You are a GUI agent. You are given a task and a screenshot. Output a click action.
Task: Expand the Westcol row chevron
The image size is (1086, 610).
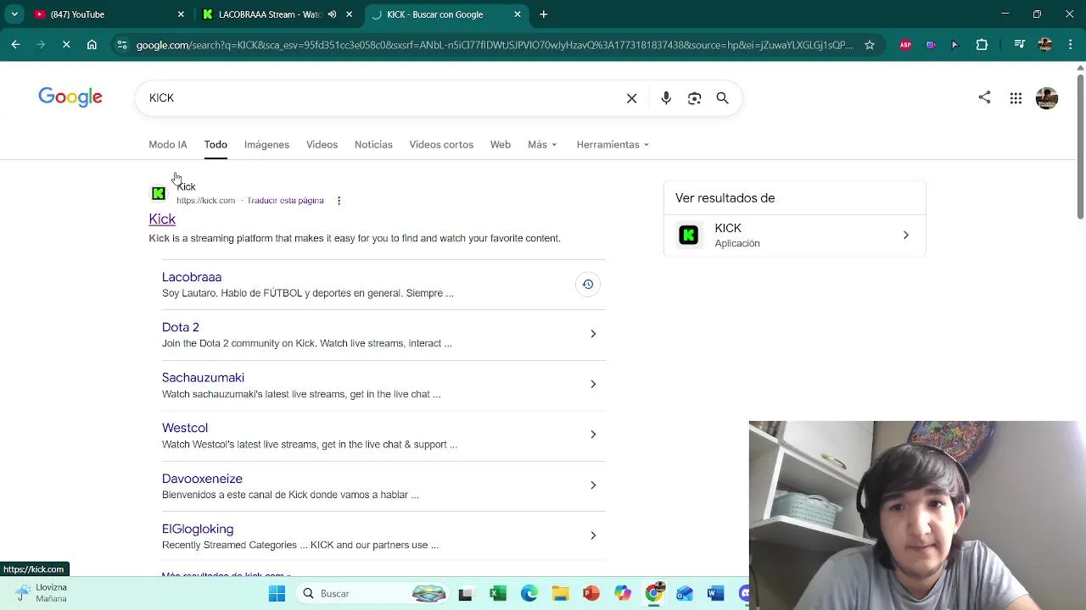click(593, 435)
